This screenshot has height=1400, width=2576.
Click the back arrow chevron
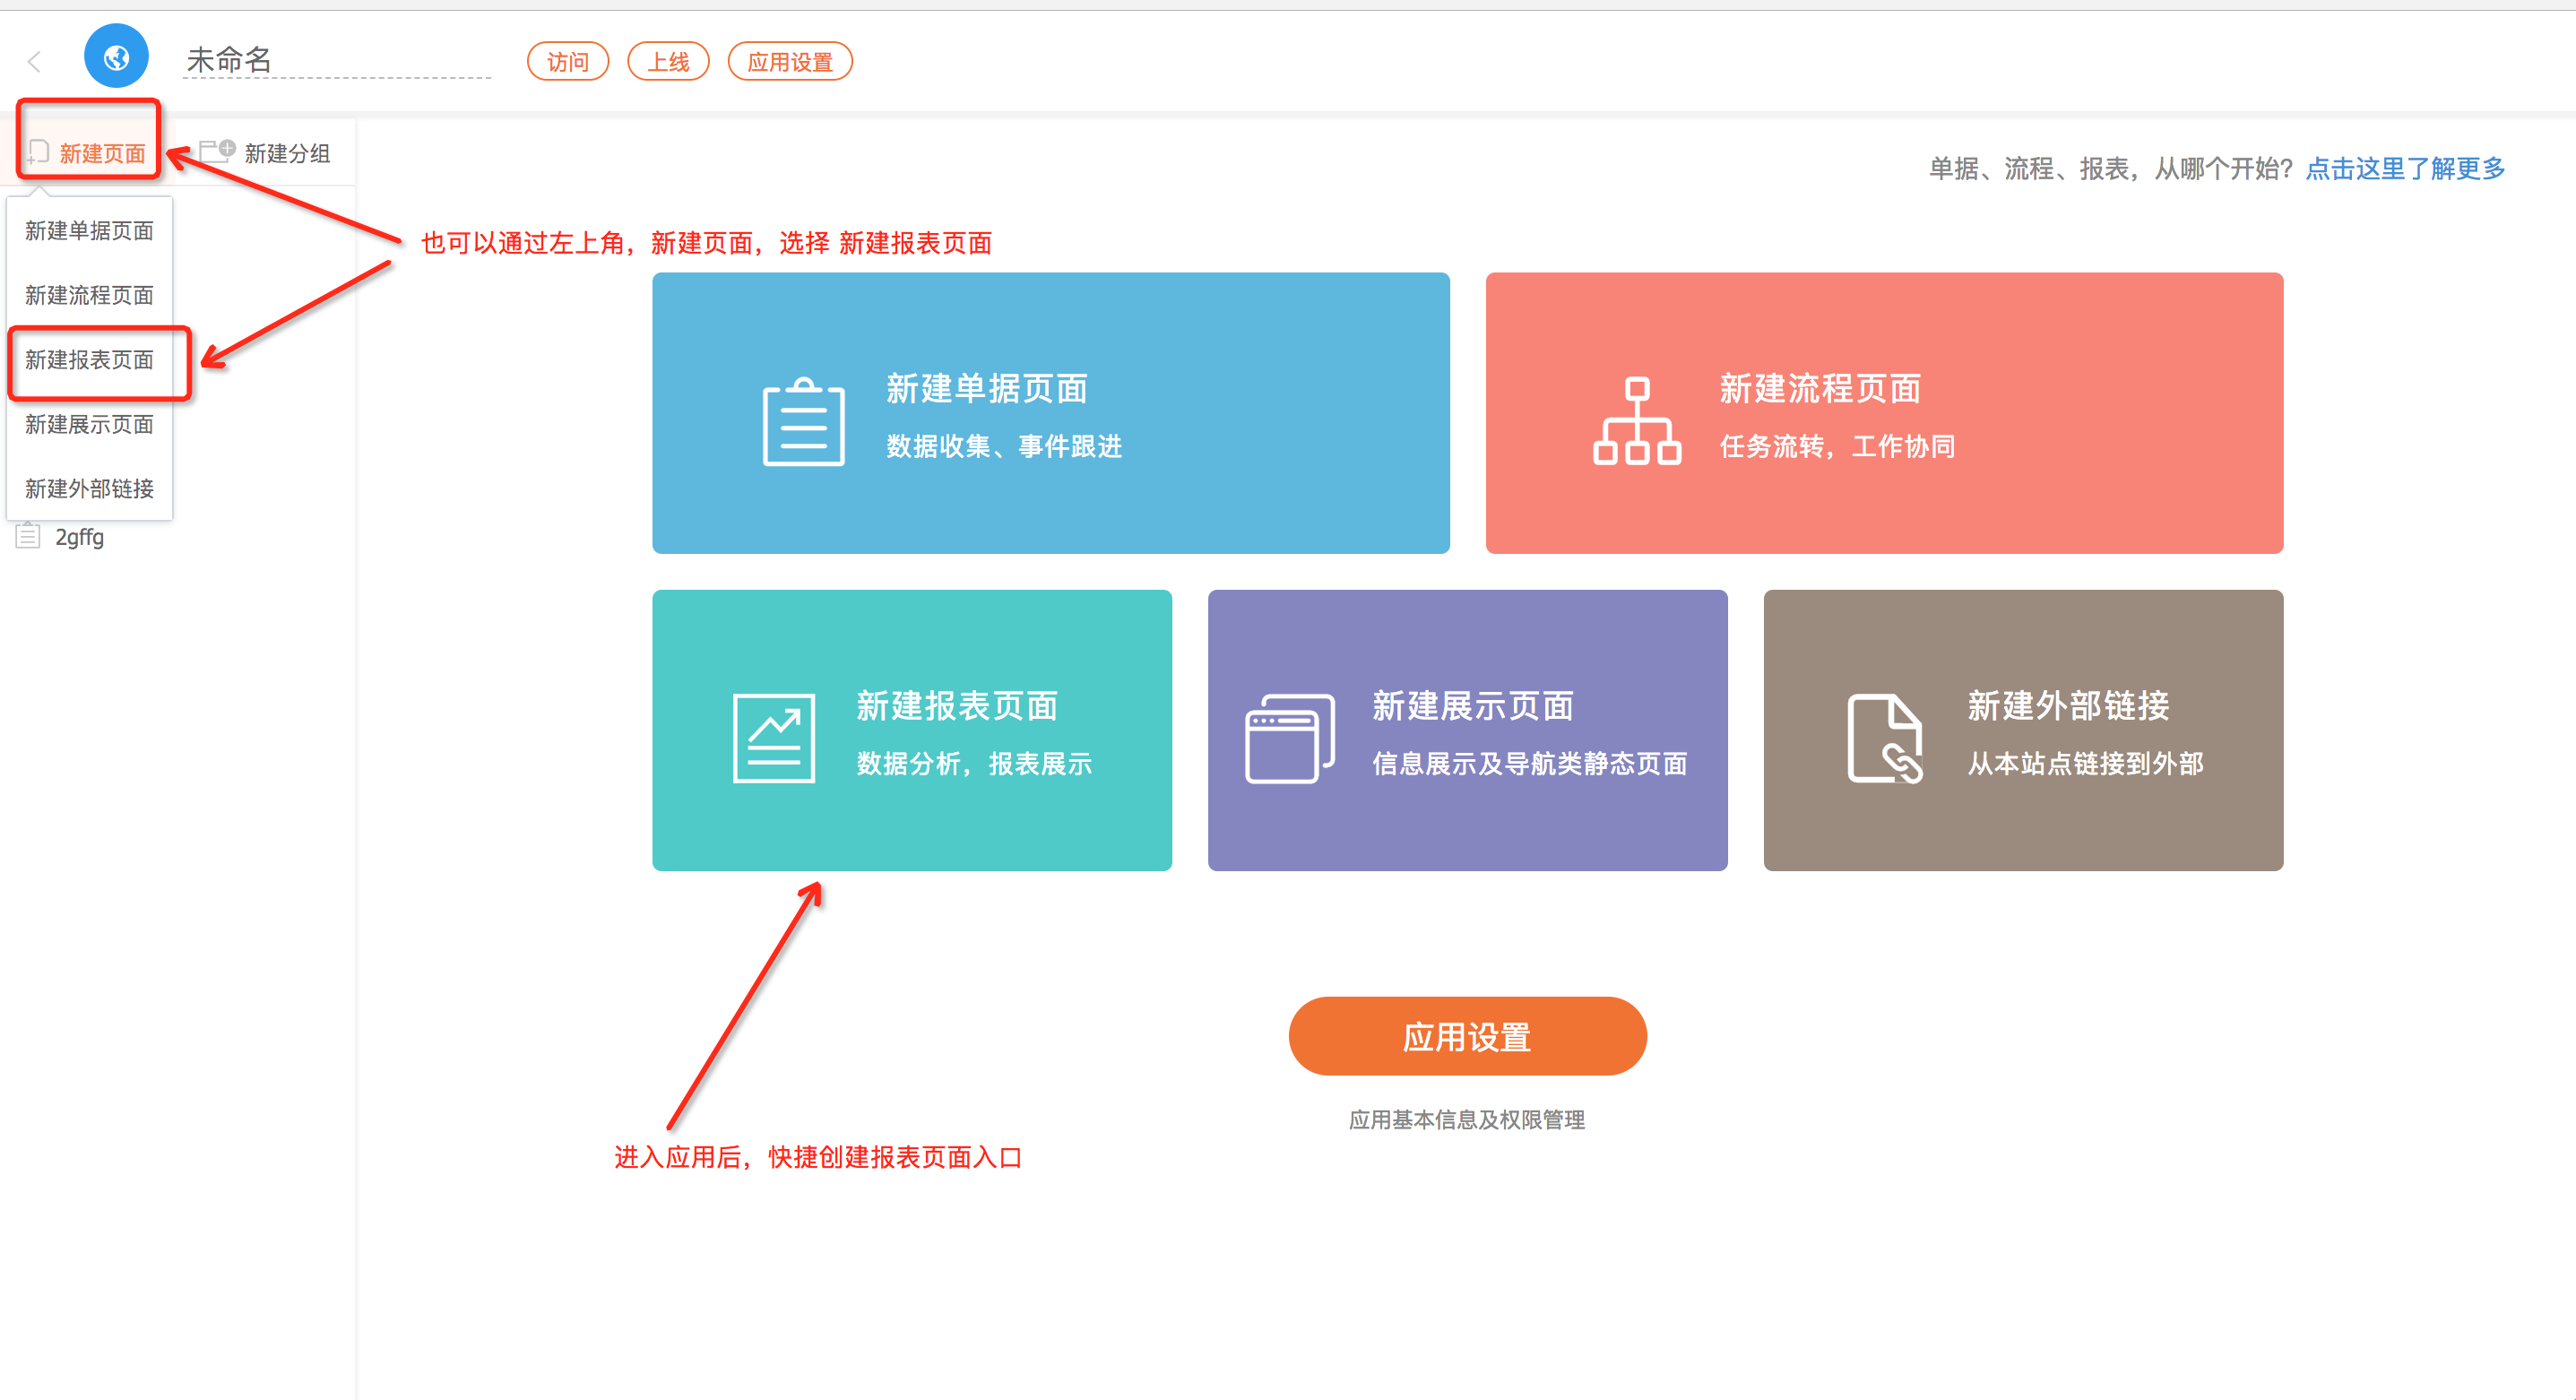[34, 62]
